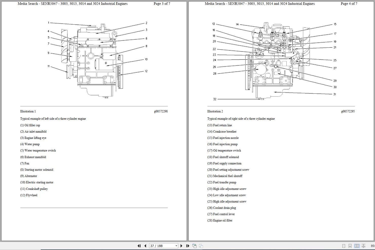Jump to the first page
The height and width of the screenshot is (250, 375).
[139, 245]
